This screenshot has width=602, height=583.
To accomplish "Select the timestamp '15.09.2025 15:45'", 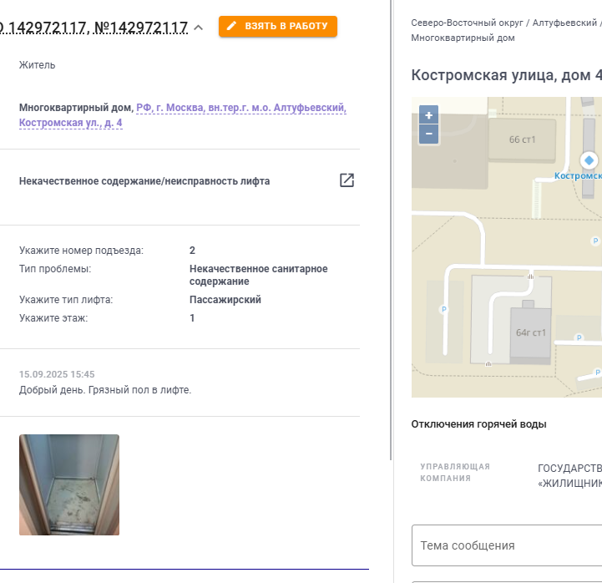I will click(57, 374).
